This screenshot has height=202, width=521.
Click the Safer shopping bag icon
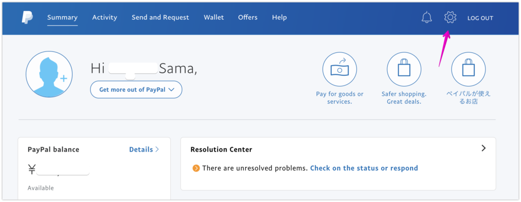tap(403, 69)
